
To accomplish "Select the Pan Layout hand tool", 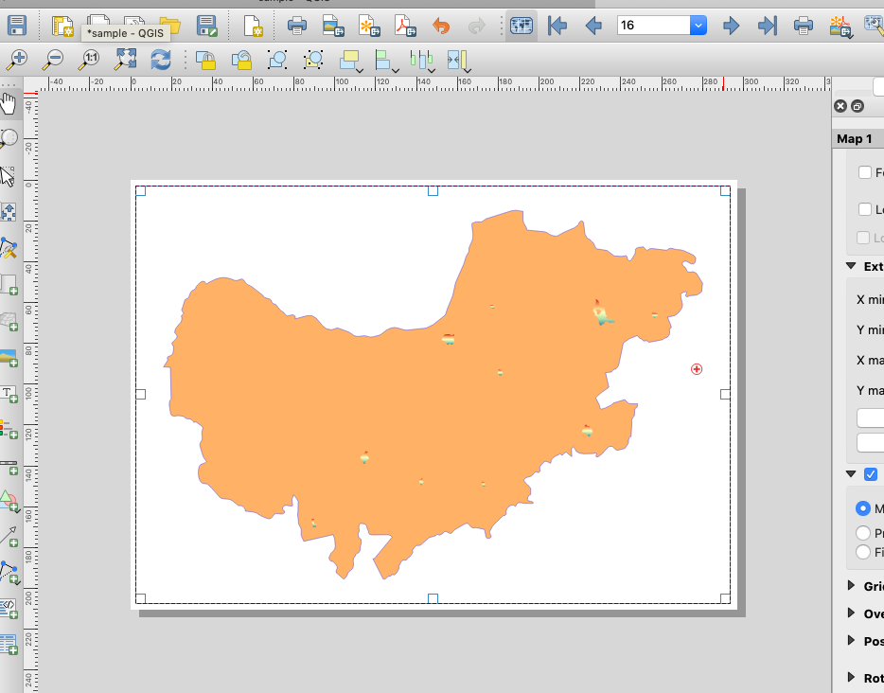I will click(9, 101).
